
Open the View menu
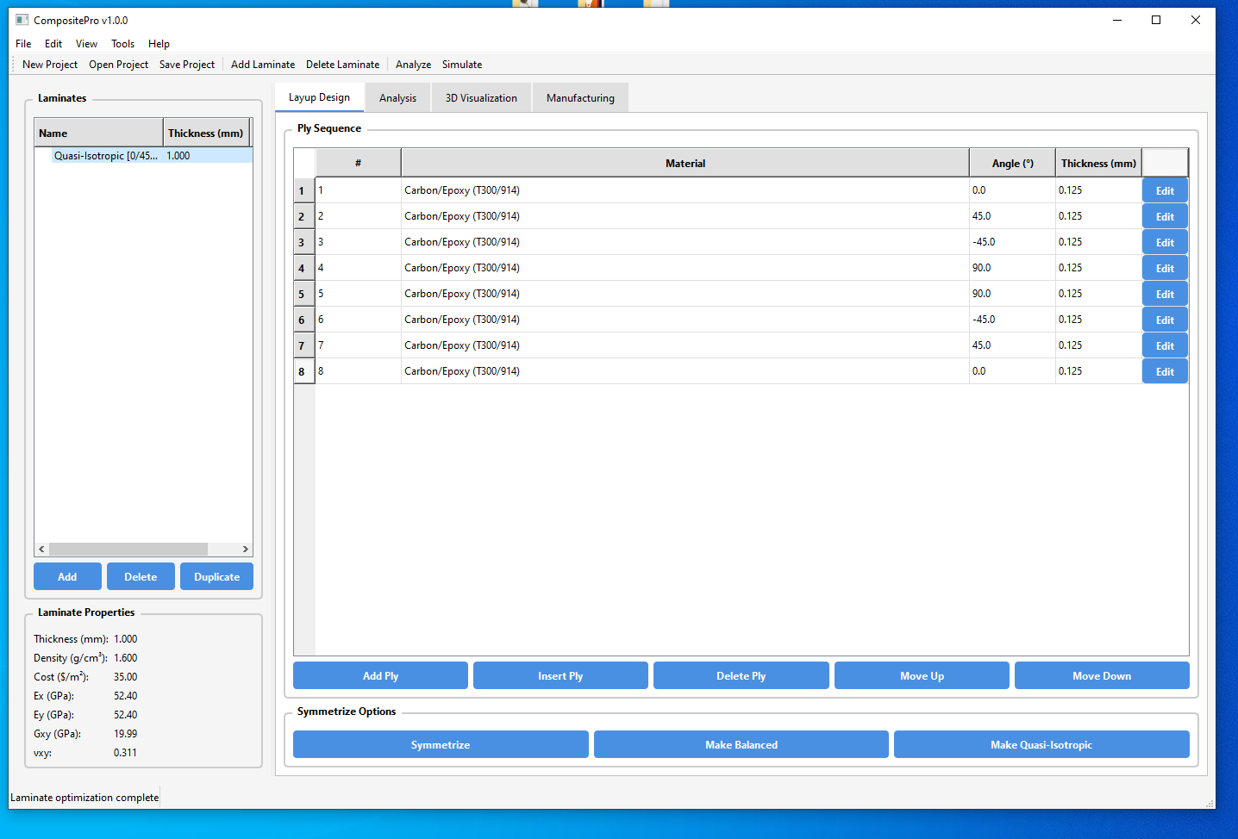86,44
